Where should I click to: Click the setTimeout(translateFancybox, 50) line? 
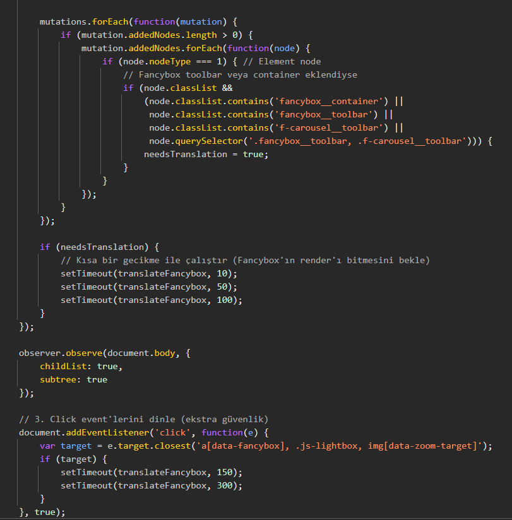(x=149, y=287)
